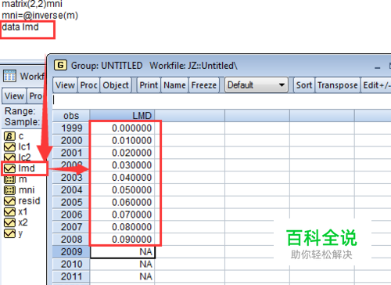Image resolution: width=391 pixels, height=285 pixels.
Task: Select the 2003 row header
Action: 71,178
